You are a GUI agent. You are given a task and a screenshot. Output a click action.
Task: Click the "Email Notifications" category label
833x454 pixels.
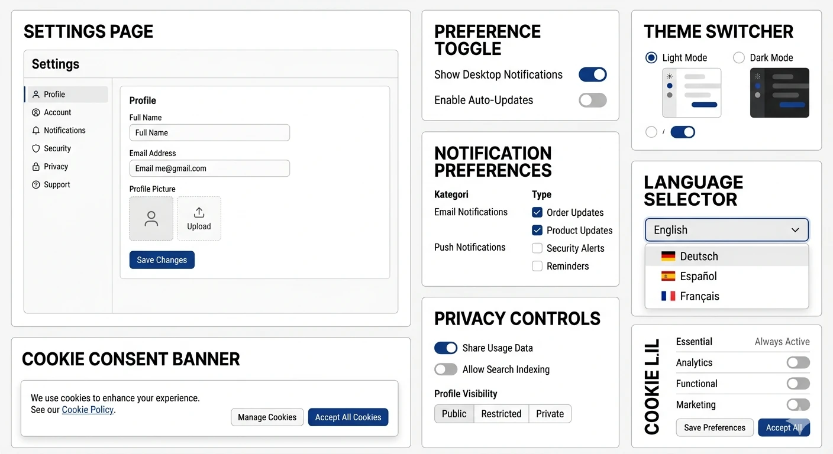click(471, 212)
